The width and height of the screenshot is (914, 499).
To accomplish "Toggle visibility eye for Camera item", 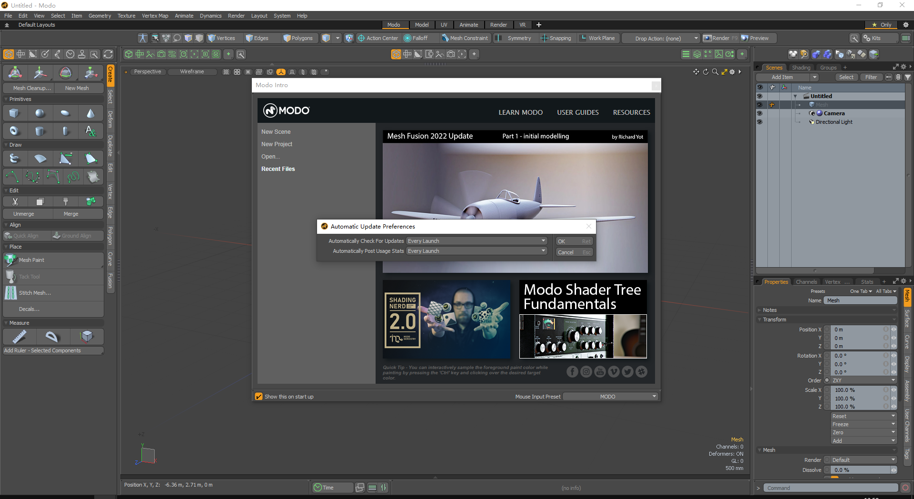I will [760, 113].
